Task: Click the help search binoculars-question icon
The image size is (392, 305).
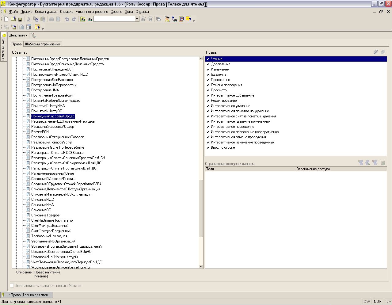Action: [174, 19]
